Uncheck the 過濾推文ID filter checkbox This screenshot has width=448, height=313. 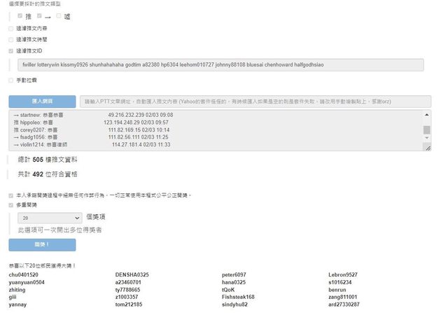(x=10, y=50)
